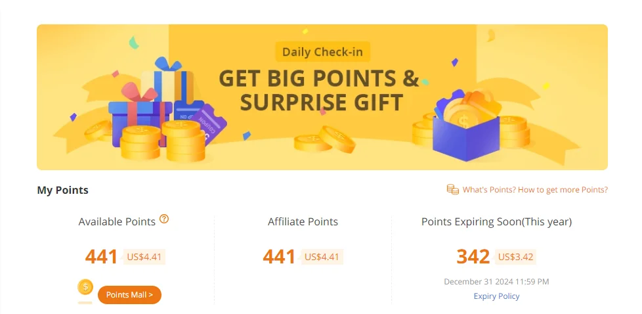
Task: Click the US$3.42 expiring points badge
Action: click(515, 257)
